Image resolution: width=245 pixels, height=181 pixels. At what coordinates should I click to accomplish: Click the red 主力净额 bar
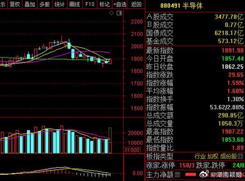click(x=190, y=174)
